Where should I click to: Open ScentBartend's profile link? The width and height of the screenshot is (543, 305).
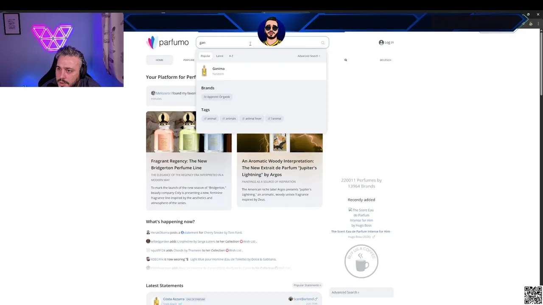coord(303,299)
